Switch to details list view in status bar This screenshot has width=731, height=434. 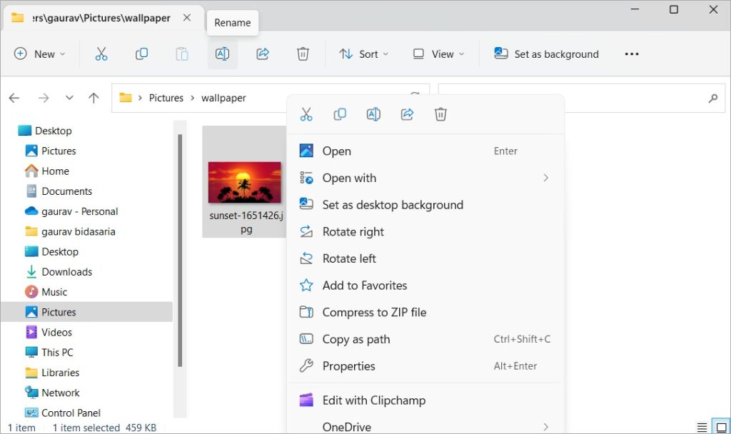(703, 427)
